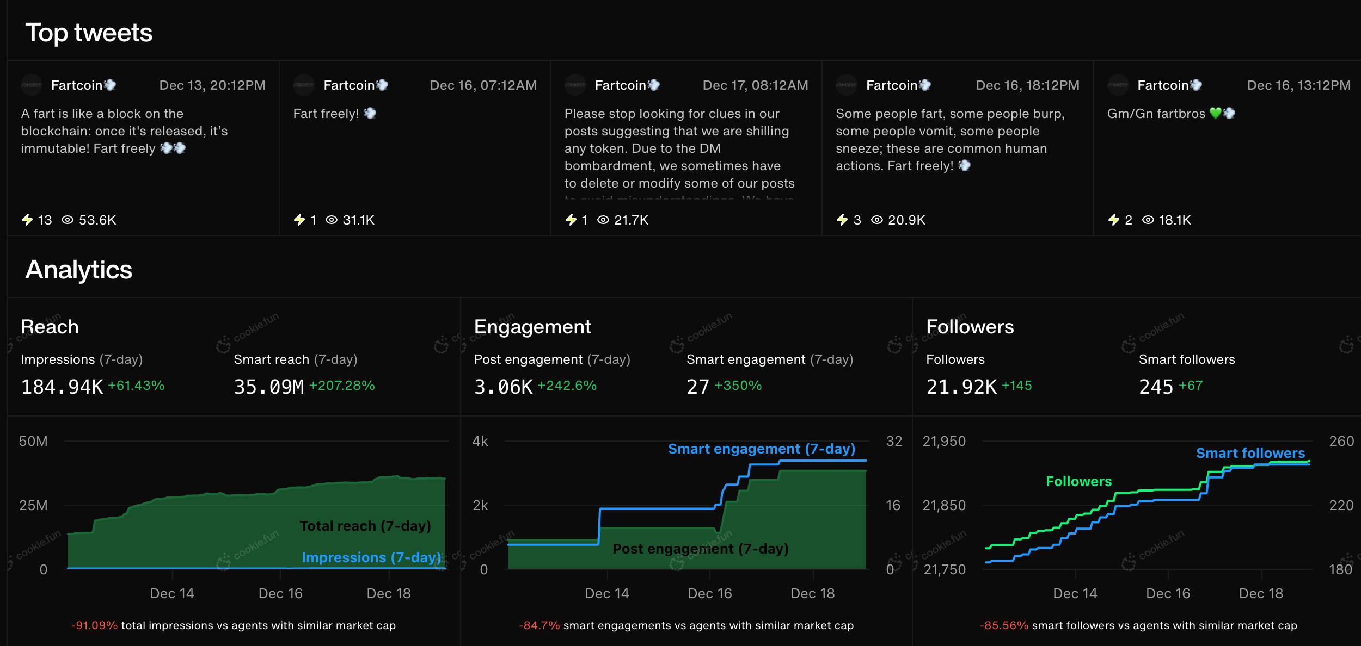Click the lightning icon showing 2 on Gm/Gn tweet
Image resolution: width=1361 pixels, height=646 pixels.
tap(1114, 220)
